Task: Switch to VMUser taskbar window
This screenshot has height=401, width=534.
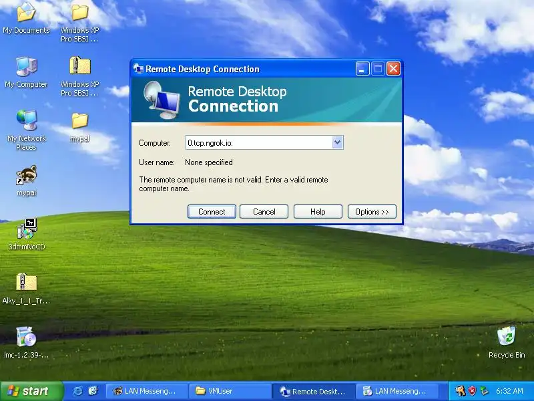Action: coord(230,391)
